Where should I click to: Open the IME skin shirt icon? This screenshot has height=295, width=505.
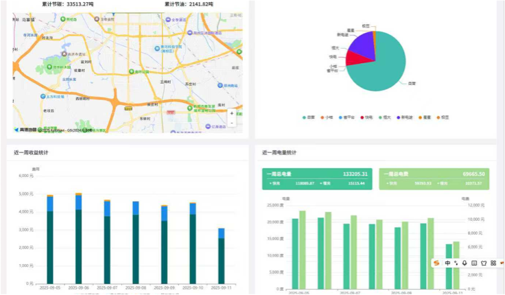click(484, 263)
